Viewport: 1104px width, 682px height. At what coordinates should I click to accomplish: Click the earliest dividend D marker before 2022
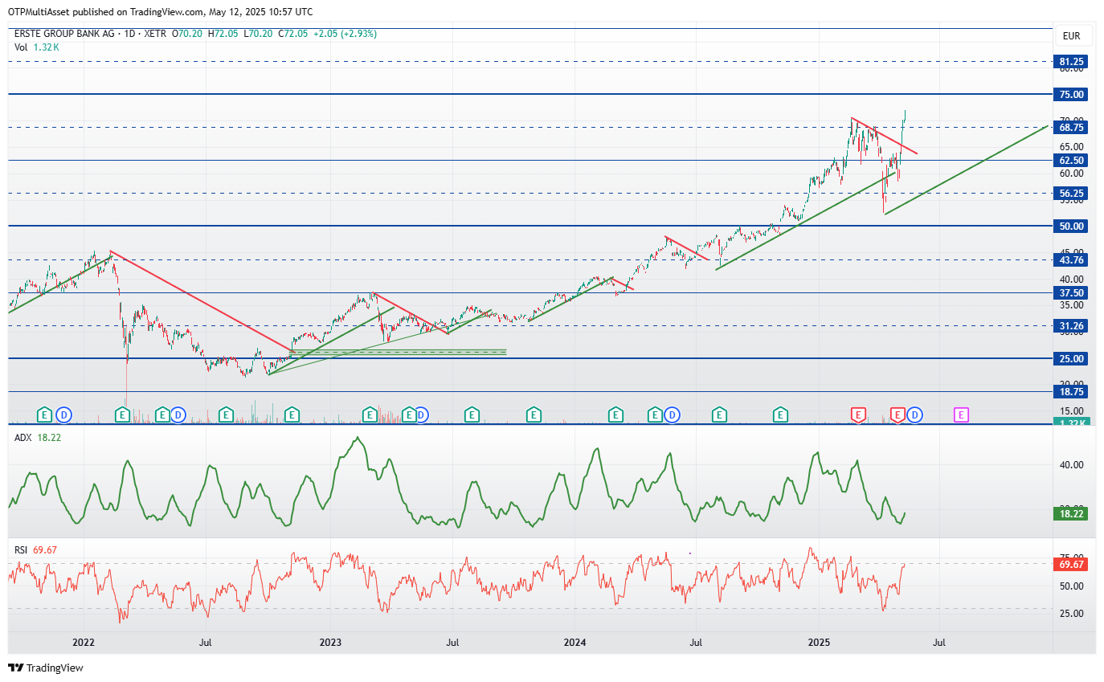tap(63, 415)
